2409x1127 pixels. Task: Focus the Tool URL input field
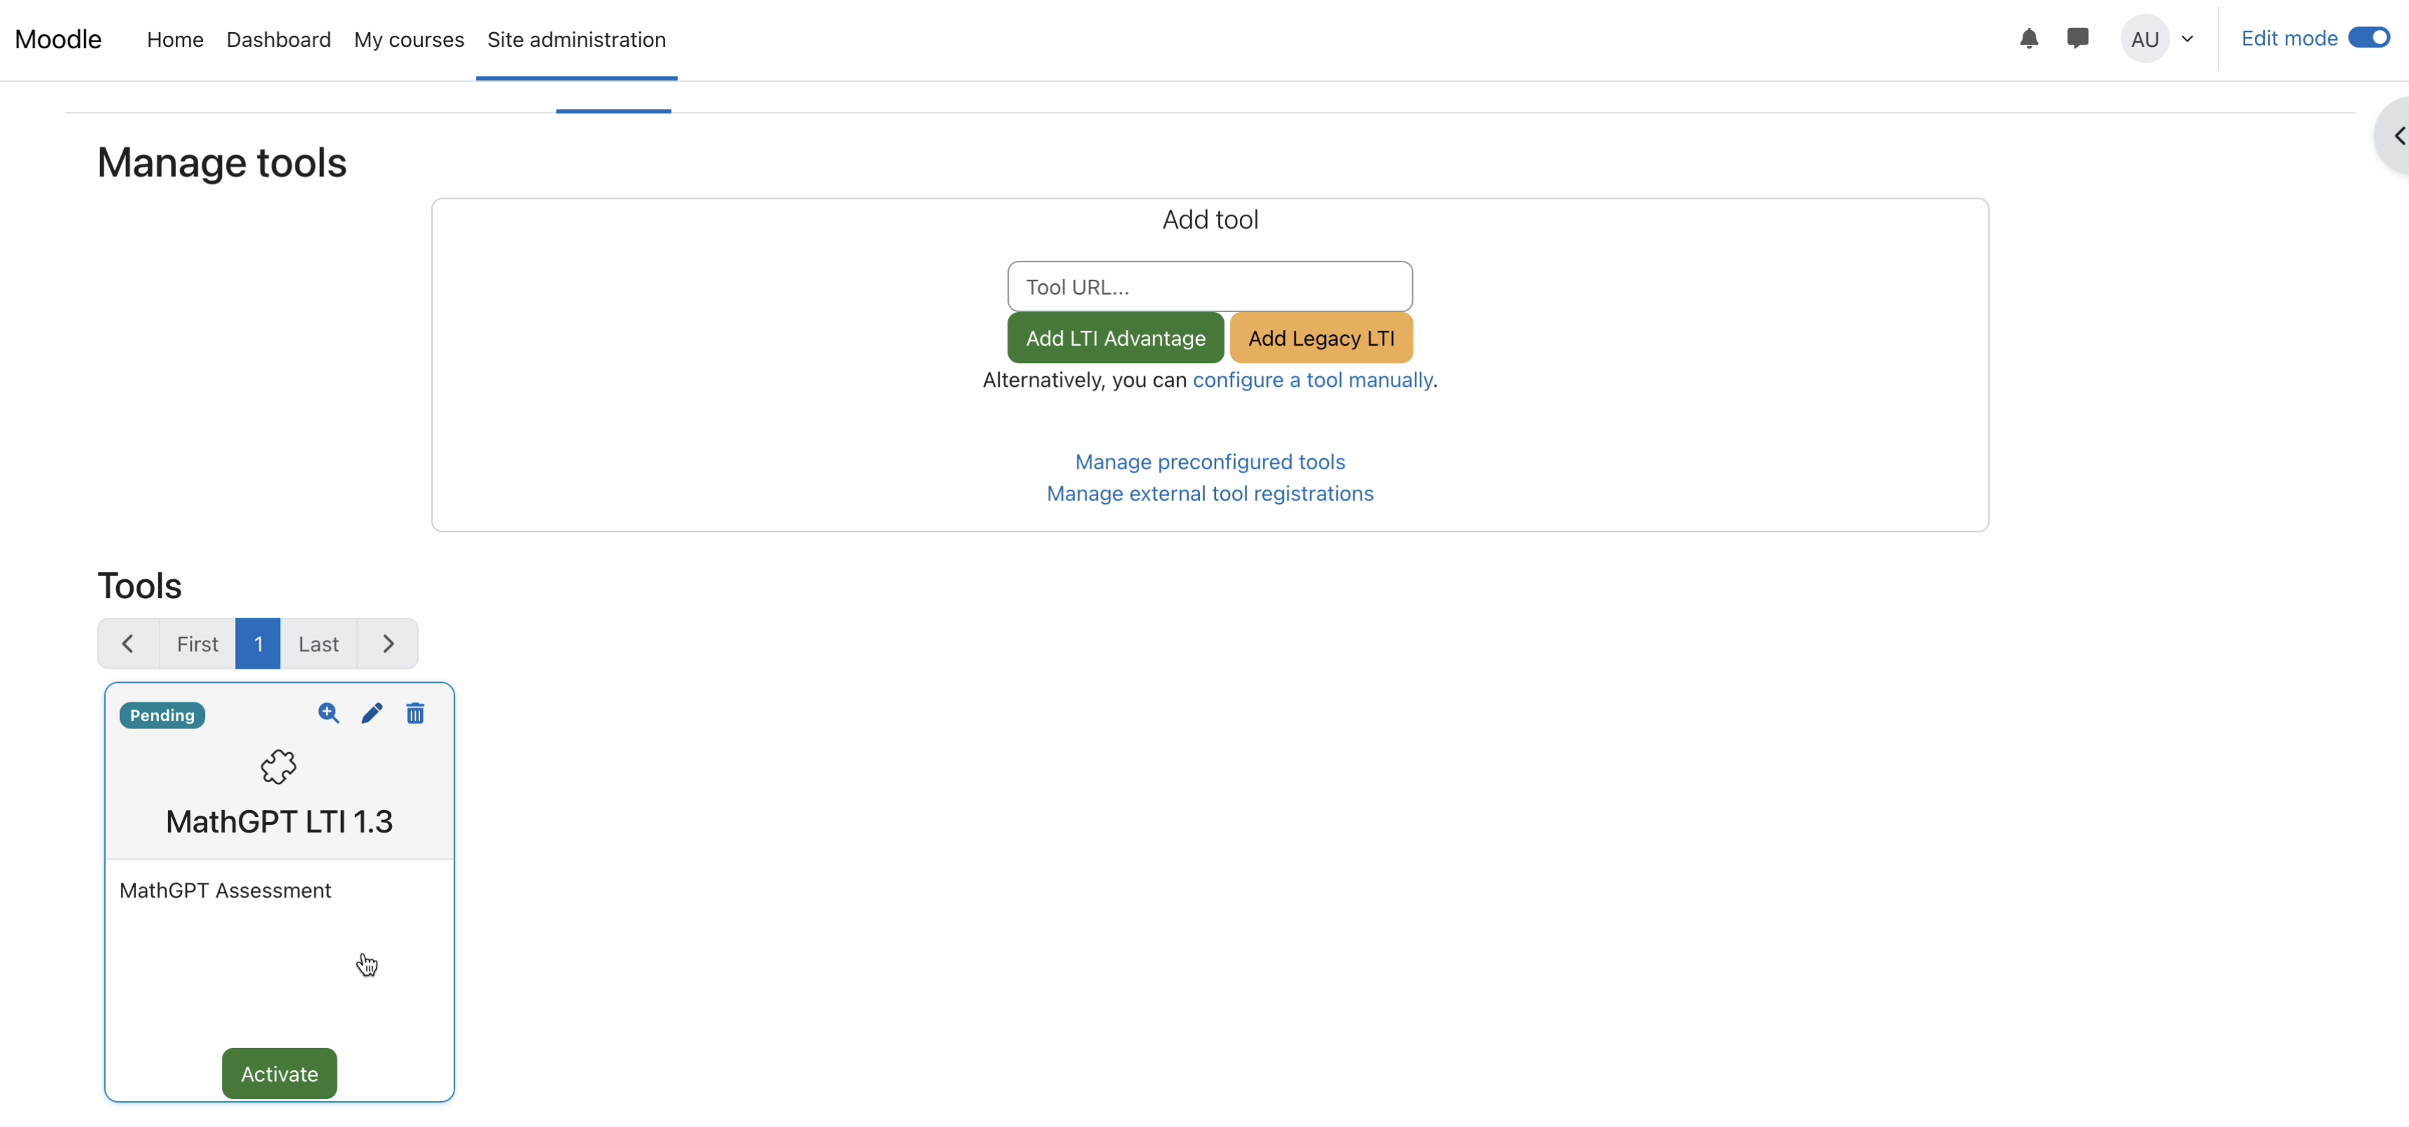(x=1209, y=286)
